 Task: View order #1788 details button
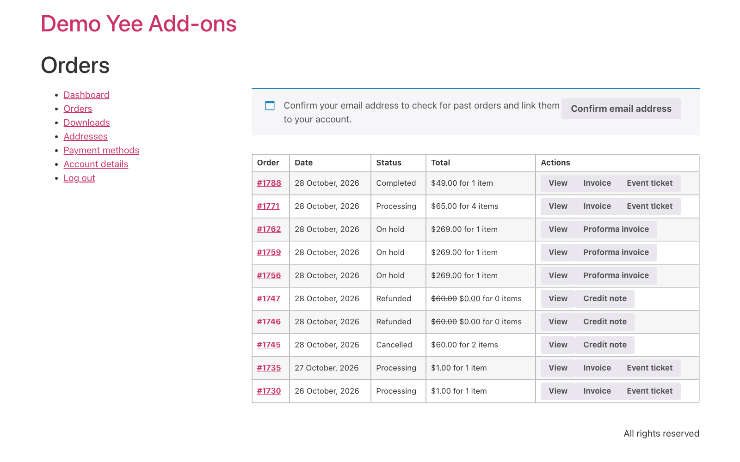point(558,183)
